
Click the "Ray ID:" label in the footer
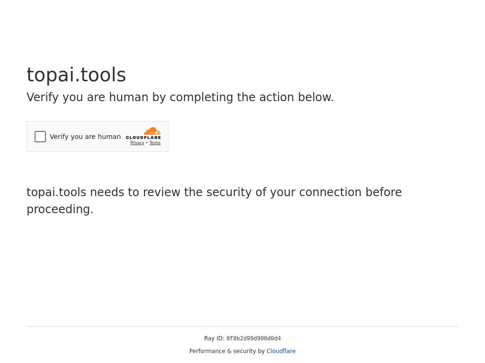(x=214, y=338)
